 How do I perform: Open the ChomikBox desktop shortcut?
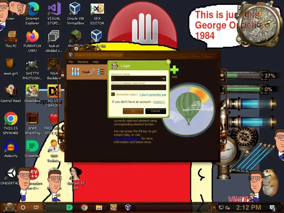[32, 94]
